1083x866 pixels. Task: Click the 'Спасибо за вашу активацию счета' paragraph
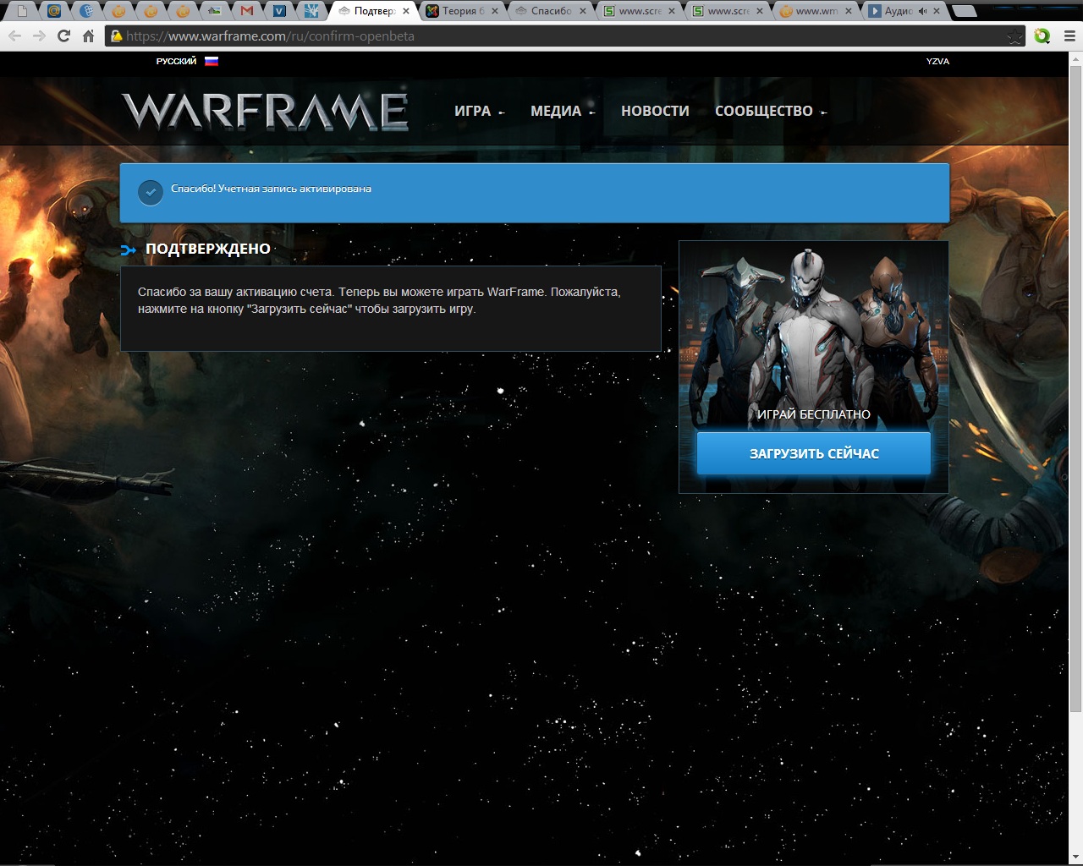click(x=379, y=300)
